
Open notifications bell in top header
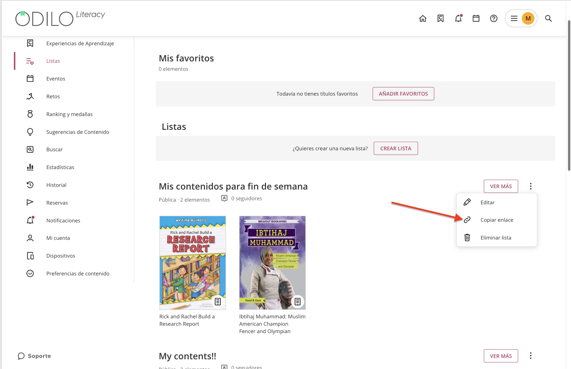[x=458, y=18]
